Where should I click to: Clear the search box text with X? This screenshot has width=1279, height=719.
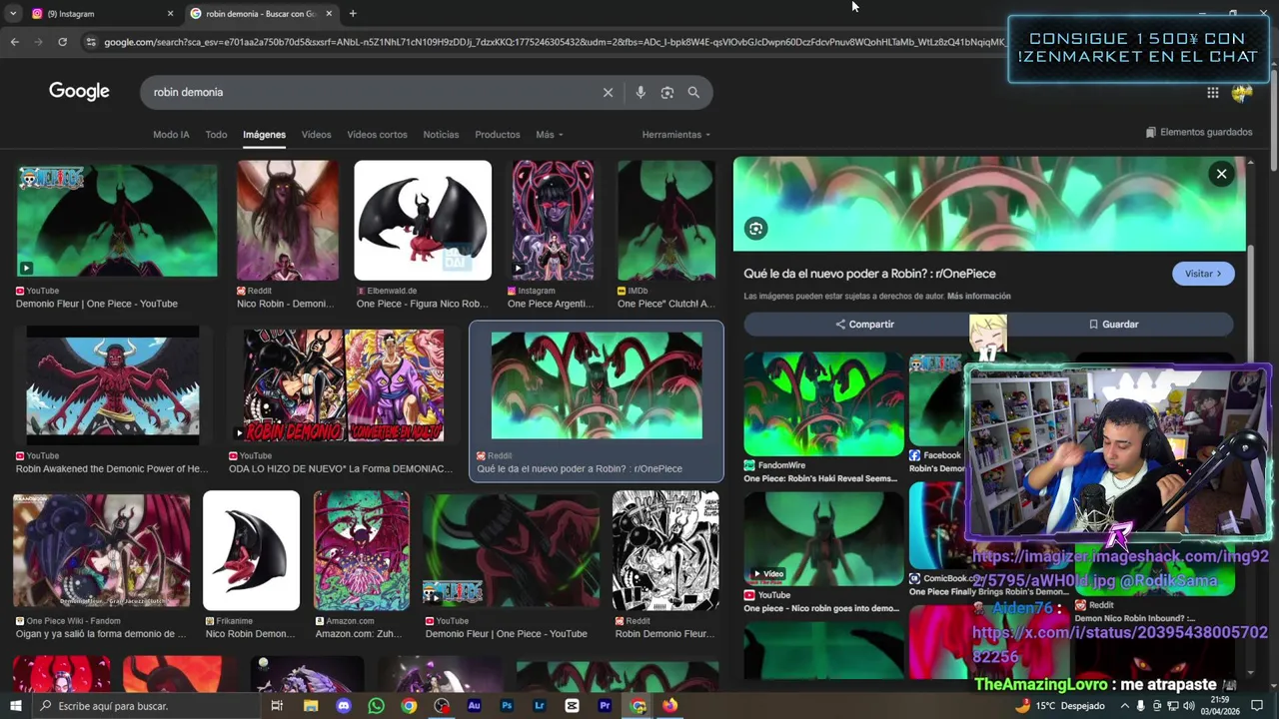[x=608, y=92]
